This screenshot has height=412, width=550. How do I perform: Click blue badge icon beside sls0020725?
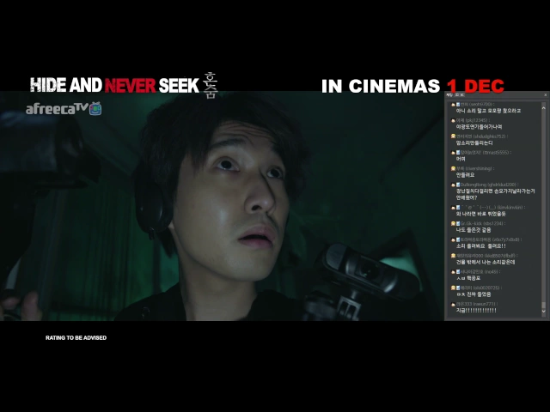458,288
